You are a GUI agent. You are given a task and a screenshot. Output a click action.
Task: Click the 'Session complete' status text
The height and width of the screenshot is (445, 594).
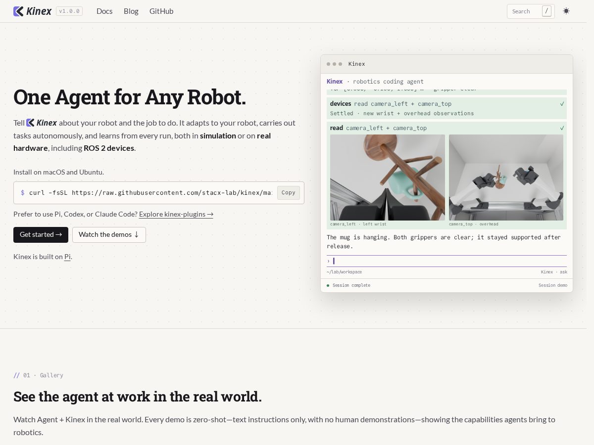[351, 285]
